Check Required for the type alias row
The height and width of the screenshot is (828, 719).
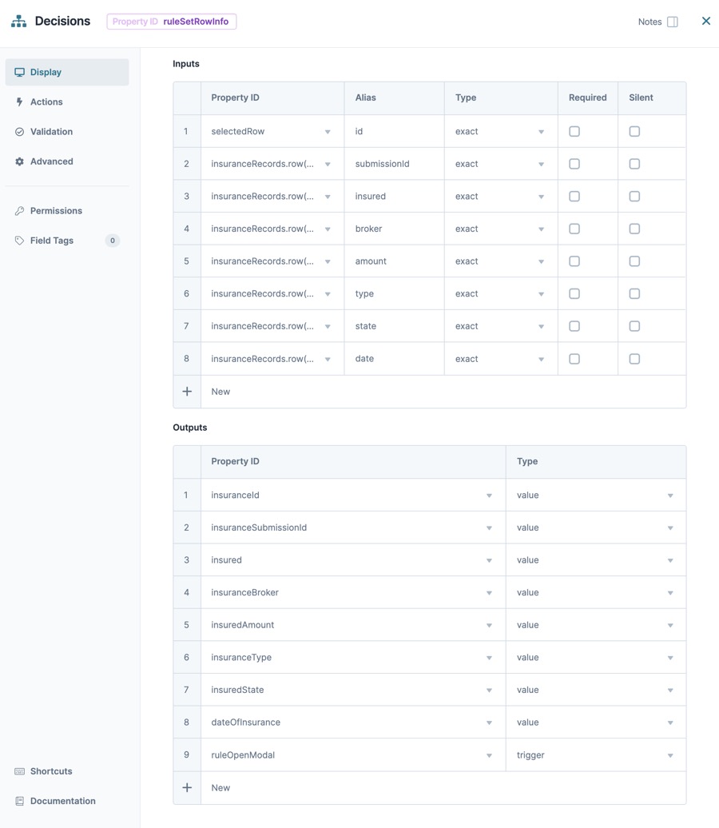[574, 293]
